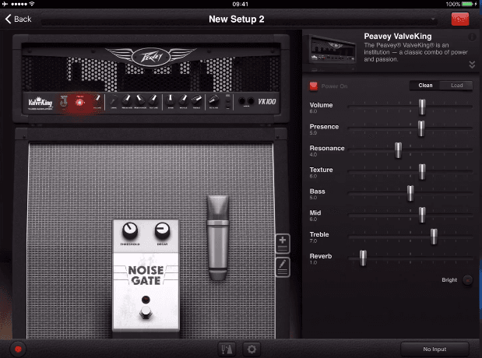
Task: Add a new pedal with the plus icon
Action: click(x=283, y=244)
